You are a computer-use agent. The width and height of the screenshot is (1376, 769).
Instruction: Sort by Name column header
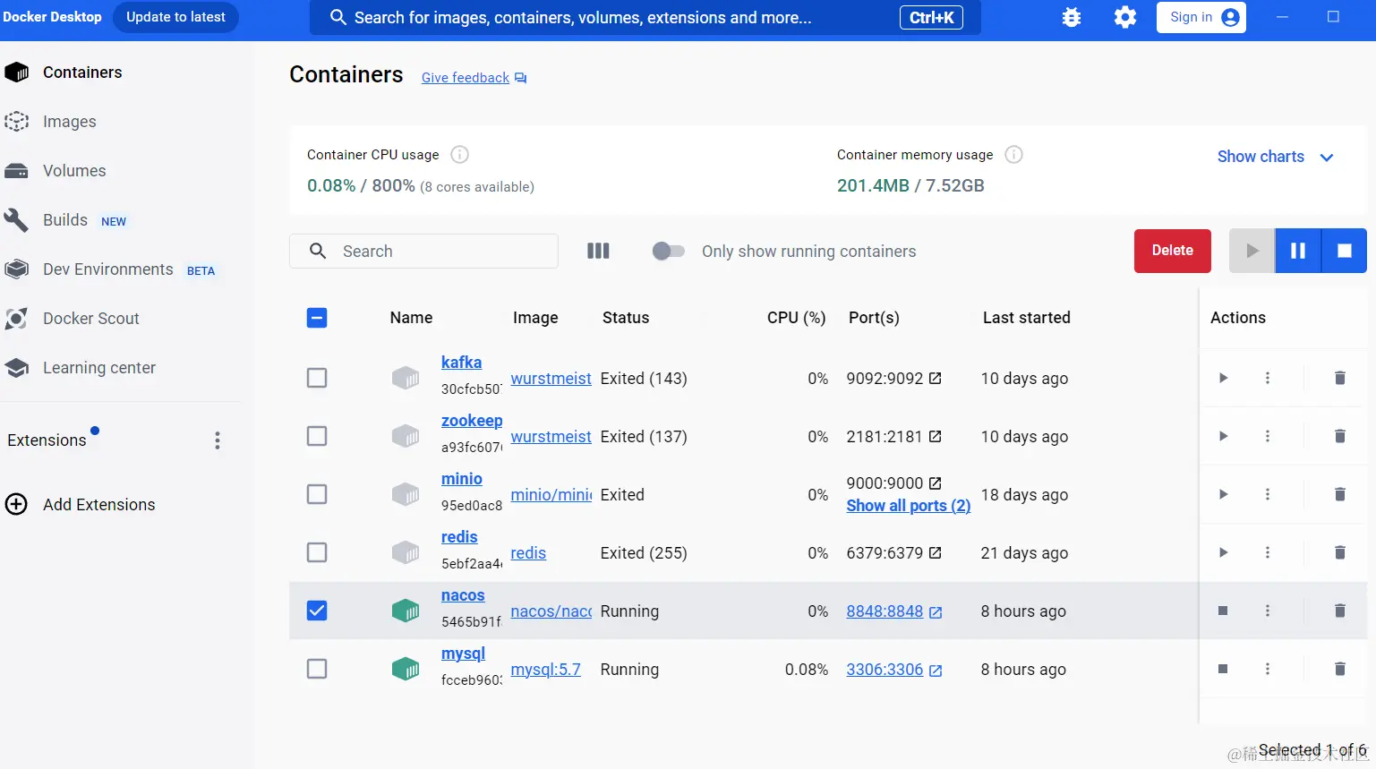[411, 318]
